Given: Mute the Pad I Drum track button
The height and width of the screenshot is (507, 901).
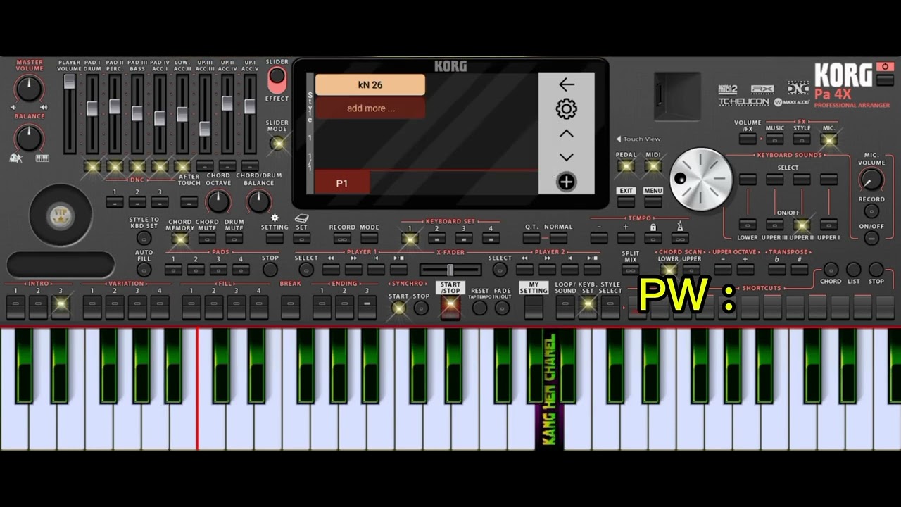Looking at the screenshot, I should coord(92,166).
